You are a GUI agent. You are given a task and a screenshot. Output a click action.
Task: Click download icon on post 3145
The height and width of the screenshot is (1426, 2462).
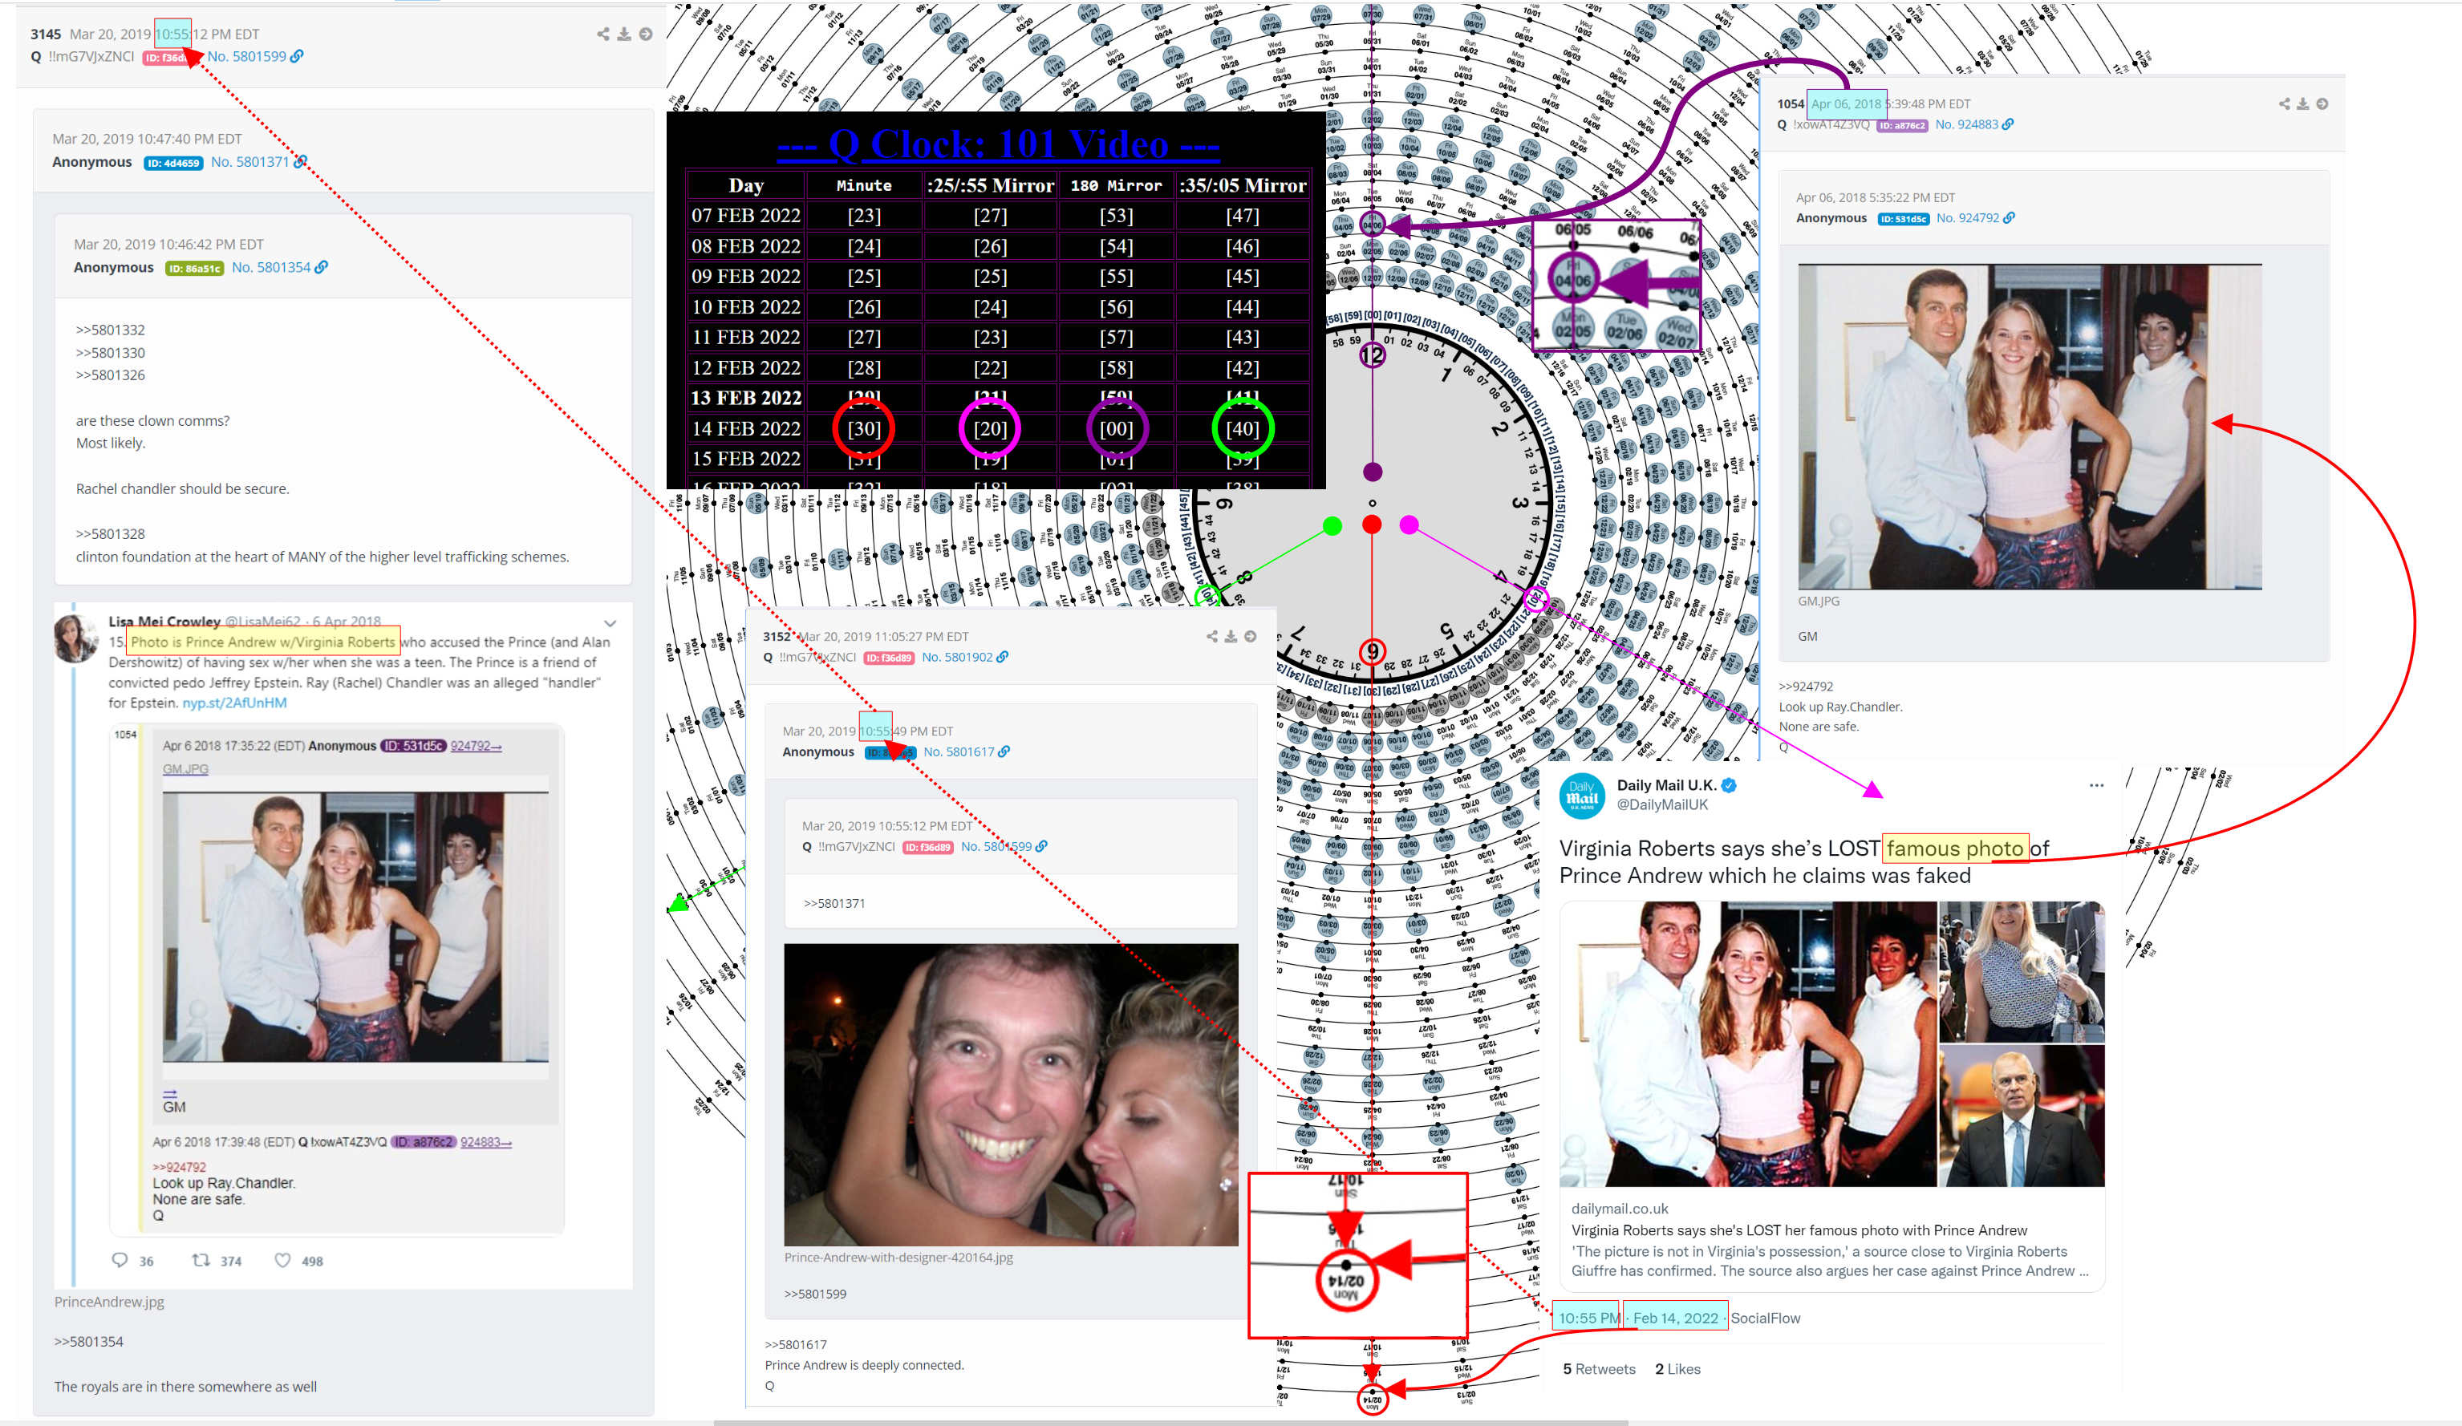tap(623, 34)
